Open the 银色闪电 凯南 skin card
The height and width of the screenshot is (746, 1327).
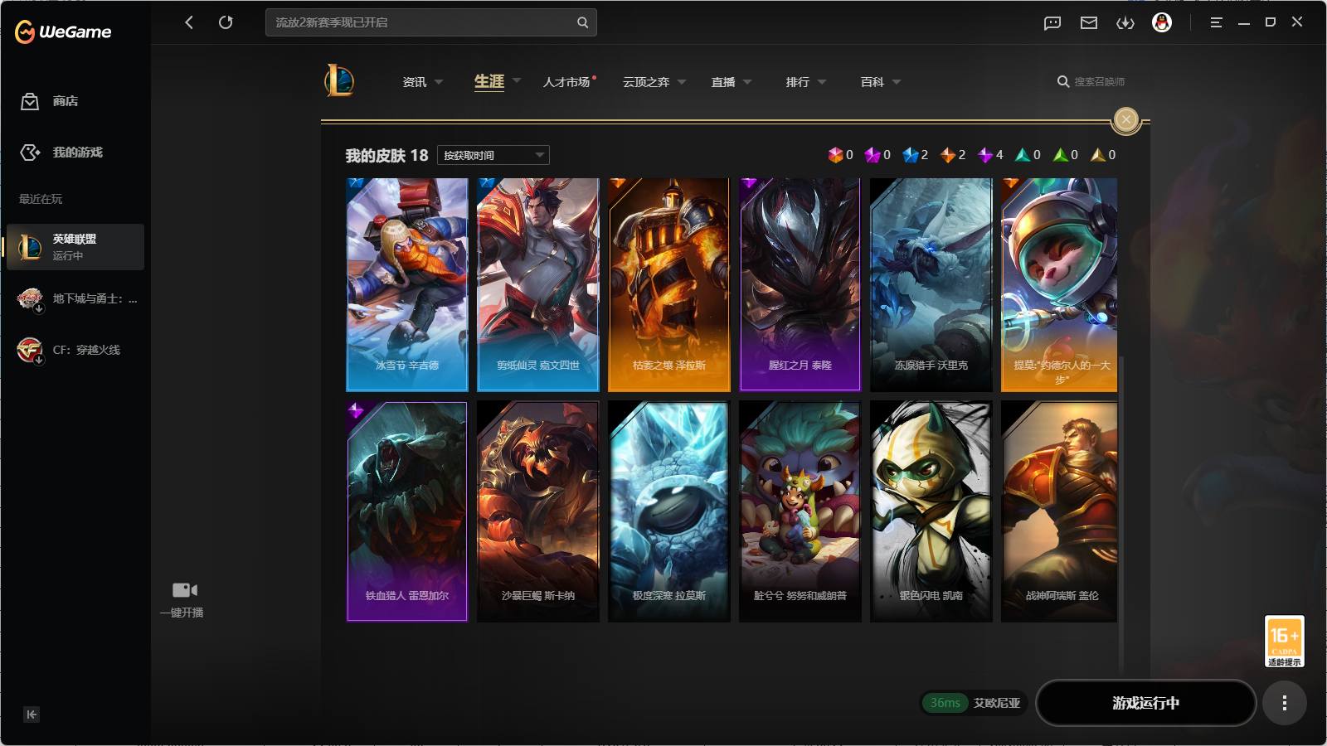tap(931, 511)
